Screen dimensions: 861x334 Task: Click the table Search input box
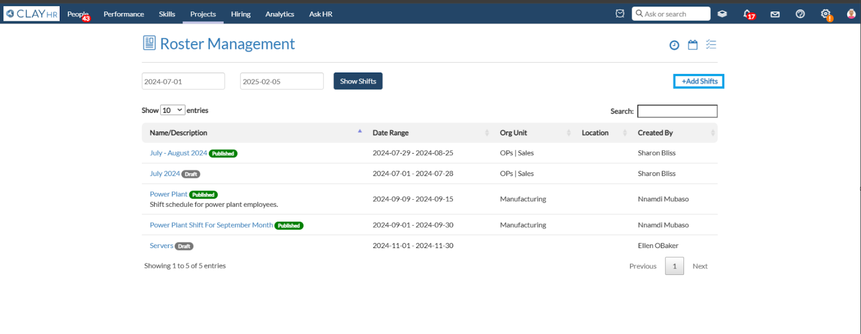[677, 111]
